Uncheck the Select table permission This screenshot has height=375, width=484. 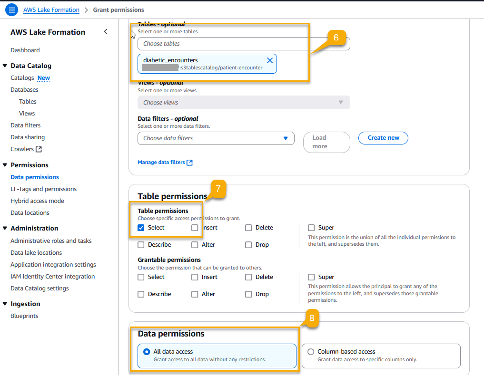pos(140,227)
